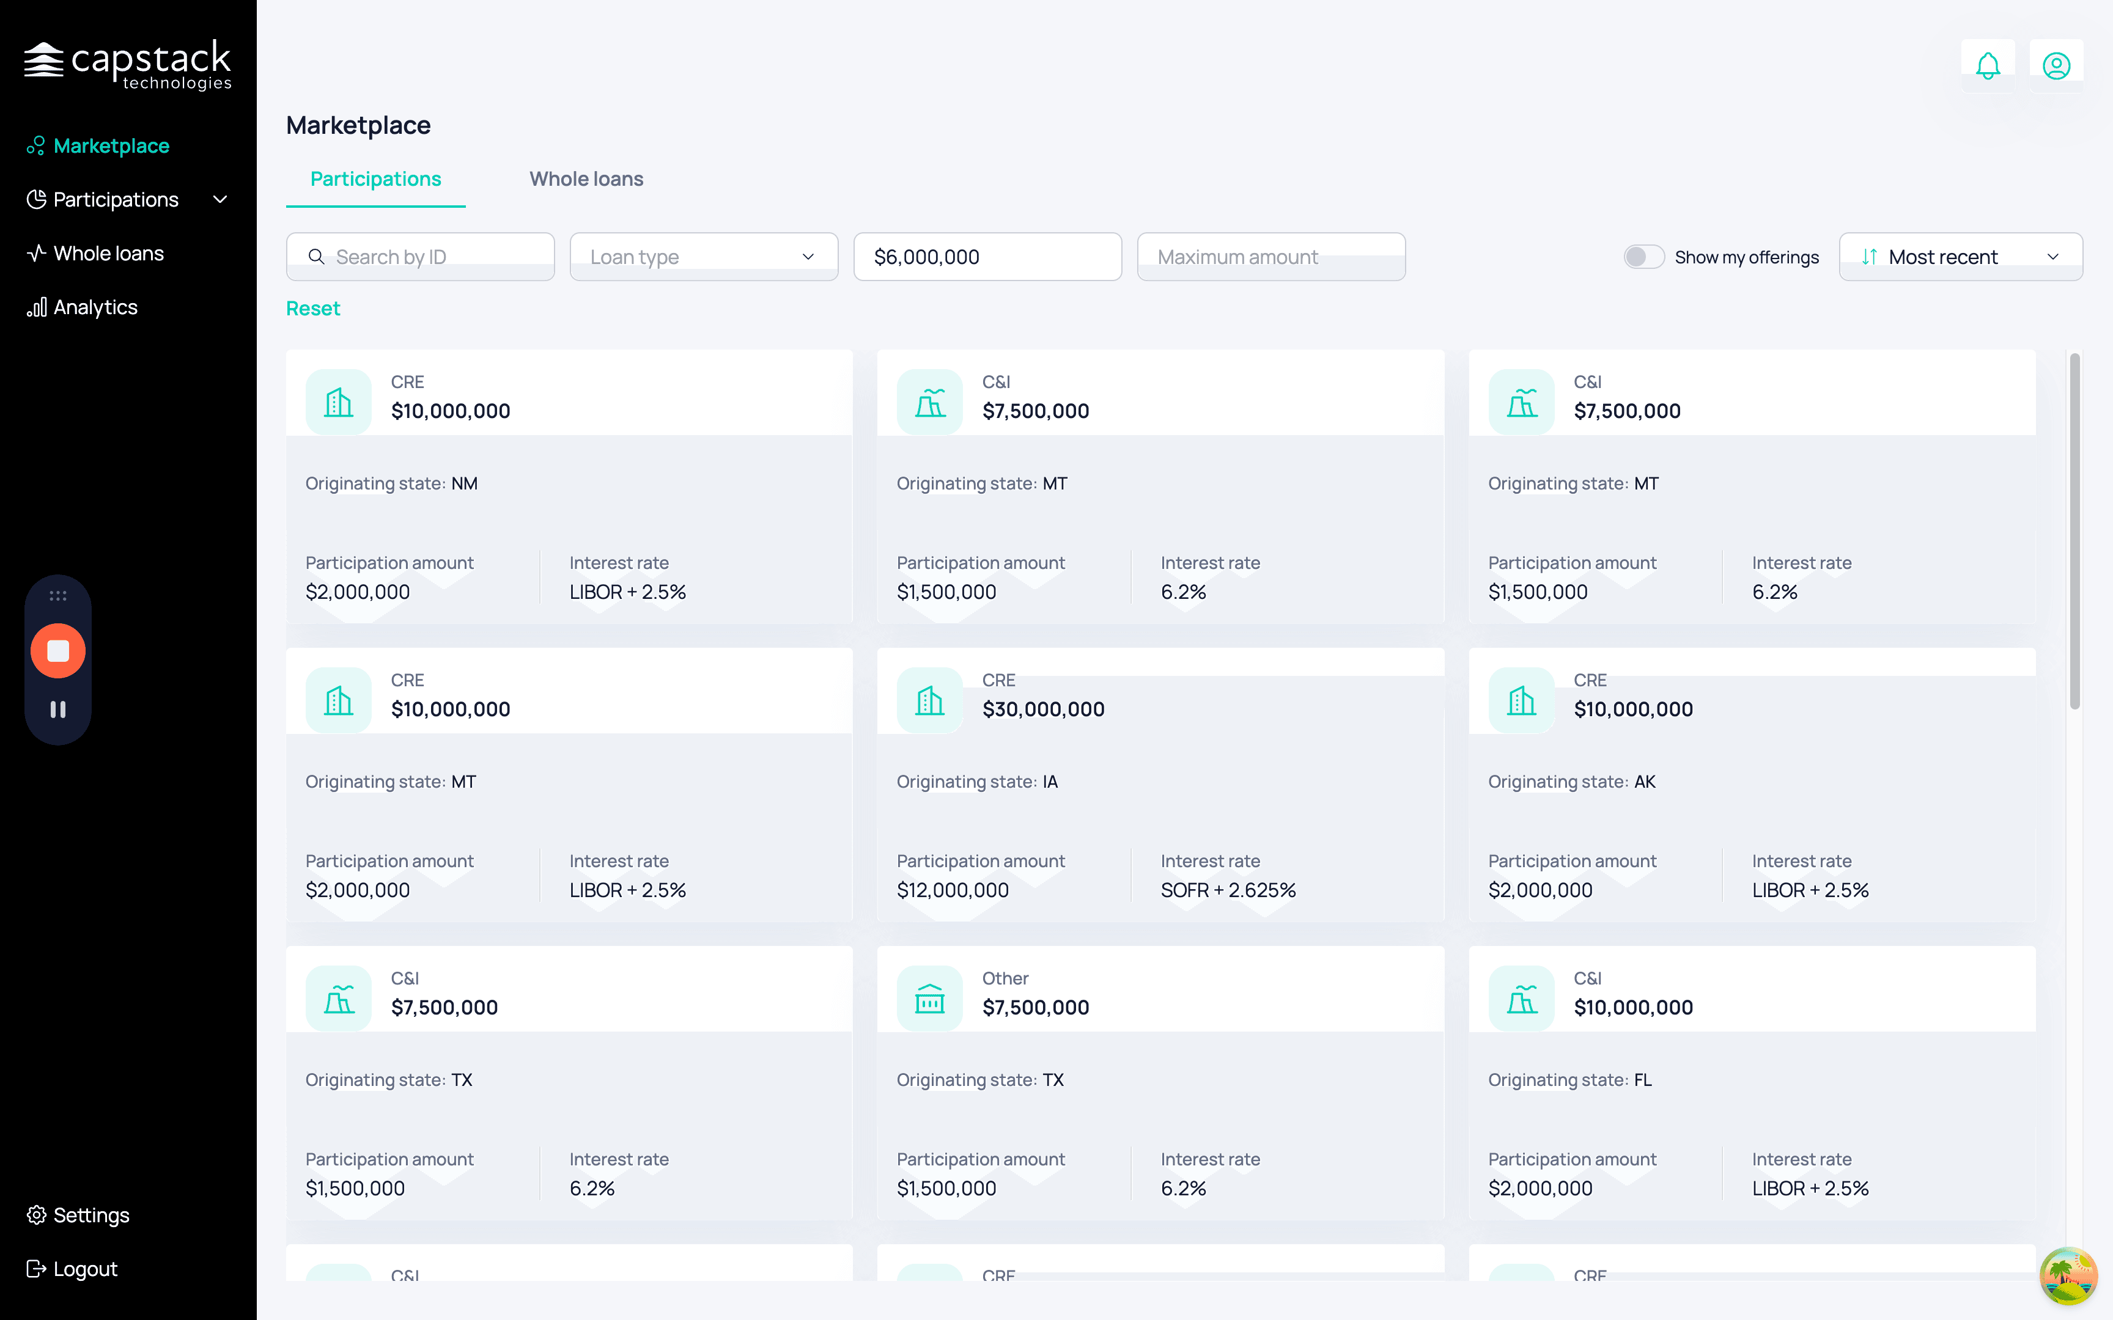Pause the recording widget
2113x1320 pixels.
[57, 710]
